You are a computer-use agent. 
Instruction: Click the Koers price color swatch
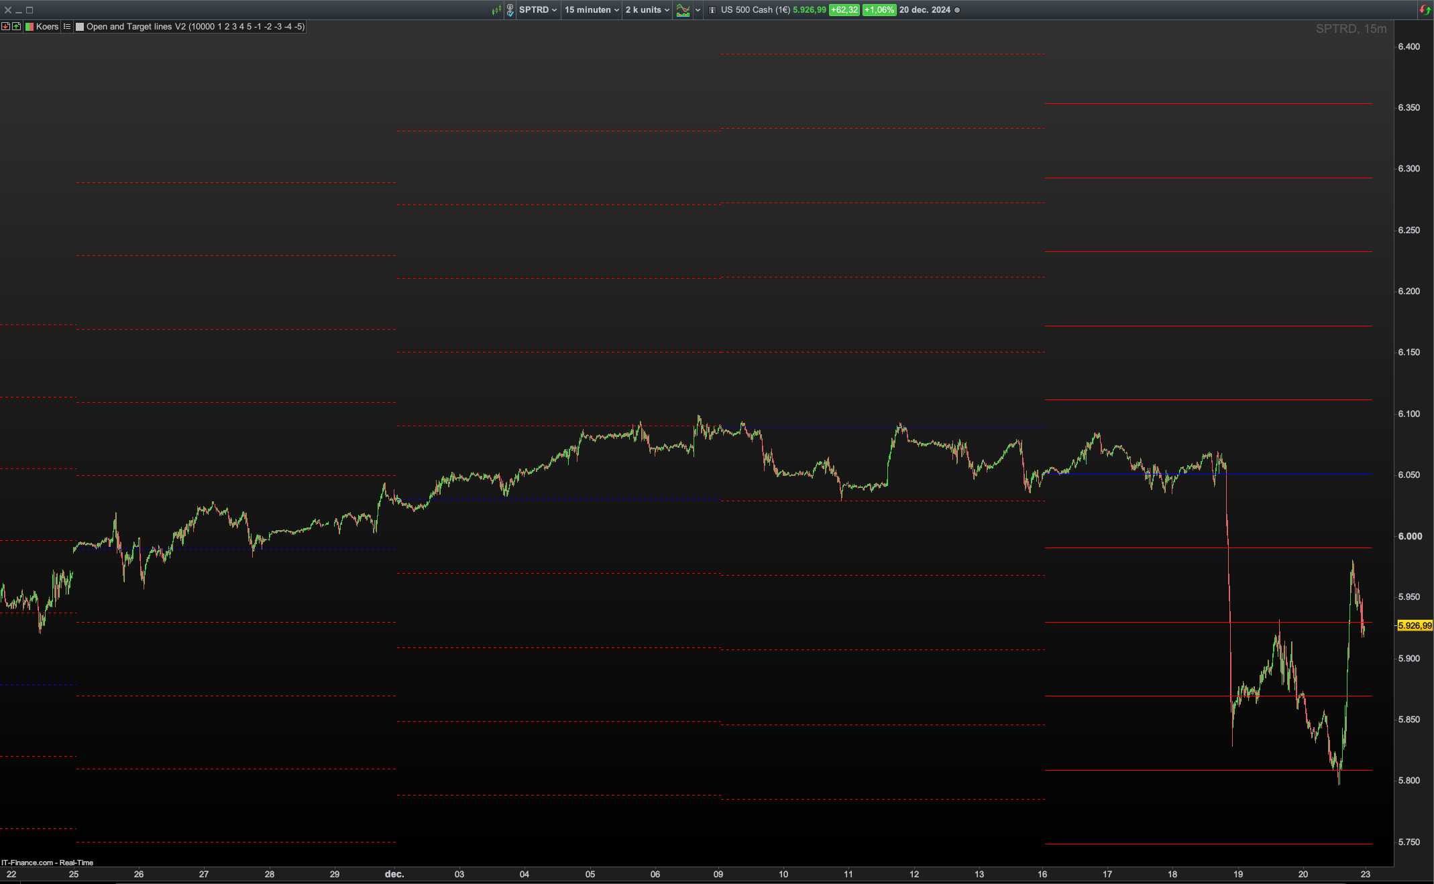click(30, 27)
